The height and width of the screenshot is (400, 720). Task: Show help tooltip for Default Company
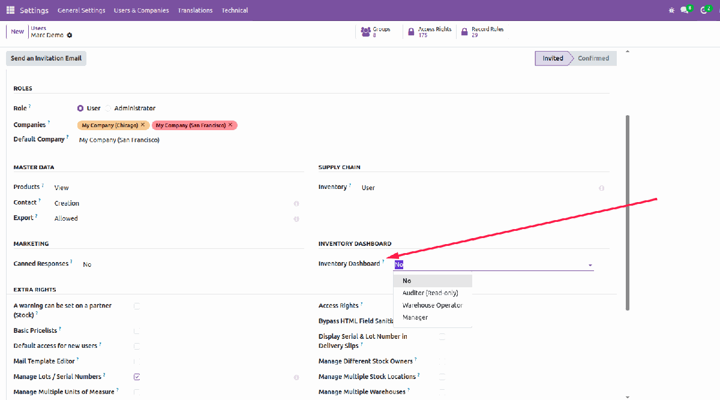(68, 137)
